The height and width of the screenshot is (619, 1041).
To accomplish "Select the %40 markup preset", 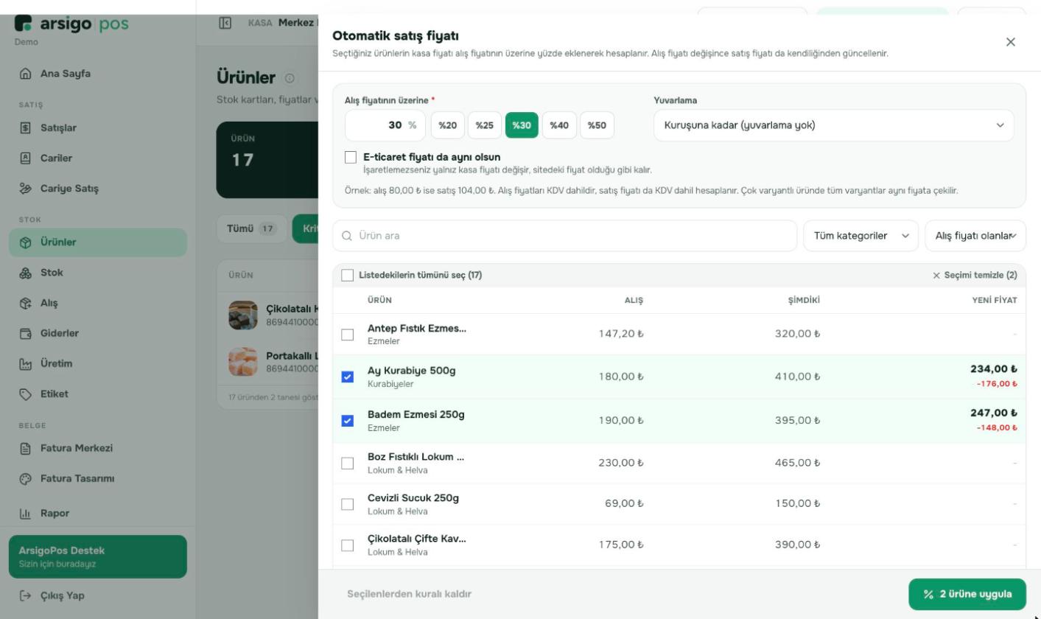I will (560, 125).
